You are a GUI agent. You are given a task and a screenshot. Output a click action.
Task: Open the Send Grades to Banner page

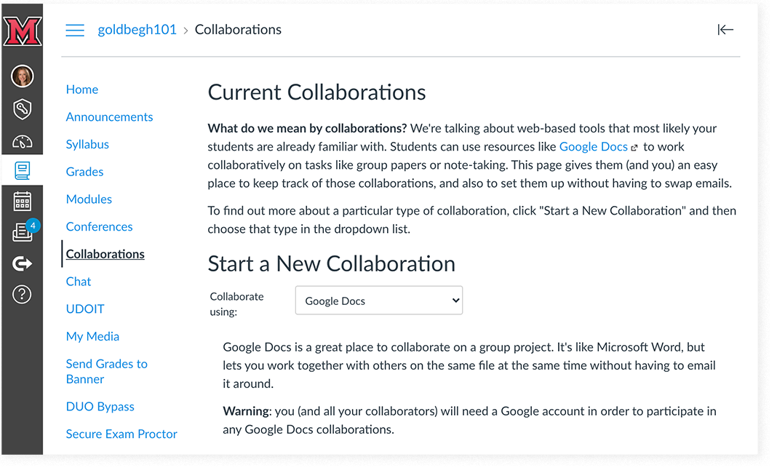tap(106, 371)
